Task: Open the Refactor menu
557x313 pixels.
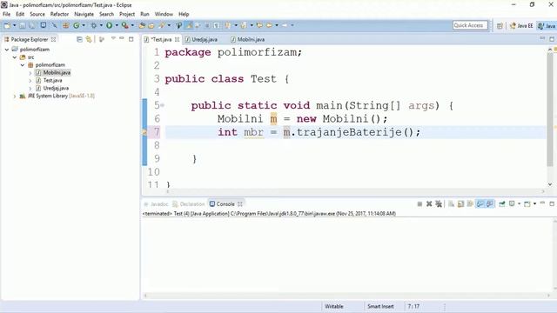Action: [59, 14]
